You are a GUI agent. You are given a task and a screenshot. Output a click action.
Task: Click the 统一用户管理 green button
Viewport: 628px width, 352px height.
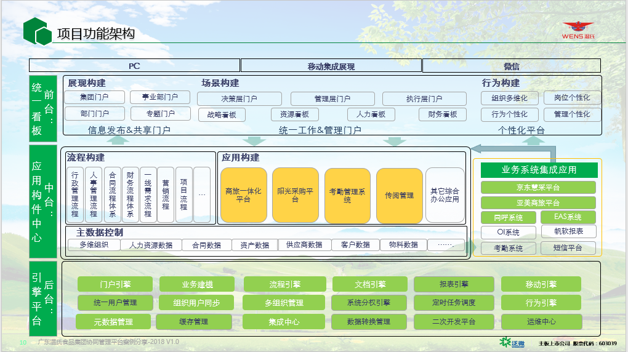coord(115,303)
